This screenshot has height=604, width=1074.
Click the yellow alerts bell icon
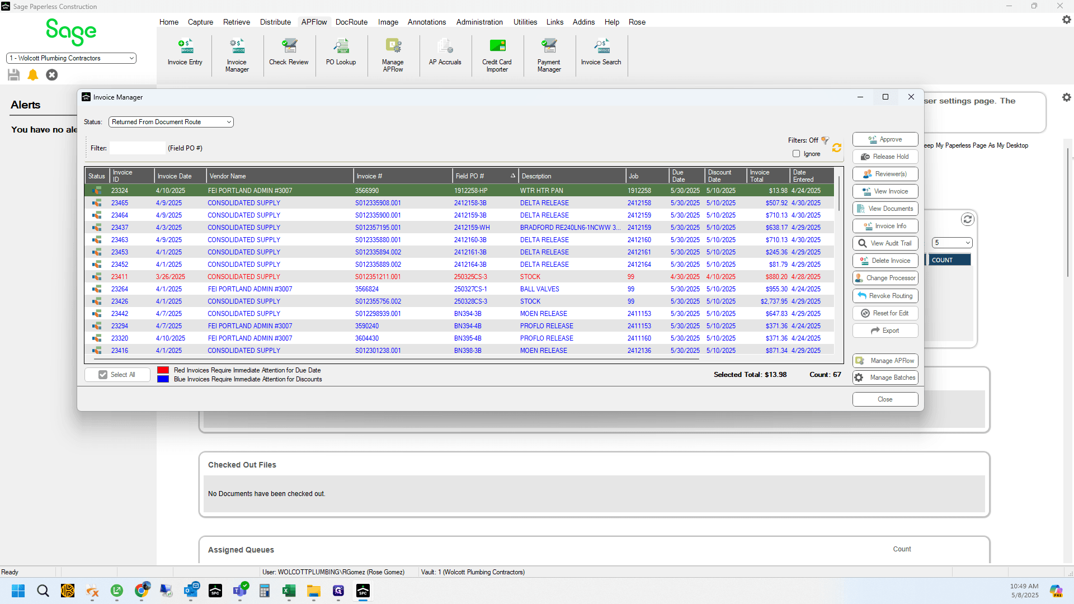pyautogui.click(x=33, y=74)
